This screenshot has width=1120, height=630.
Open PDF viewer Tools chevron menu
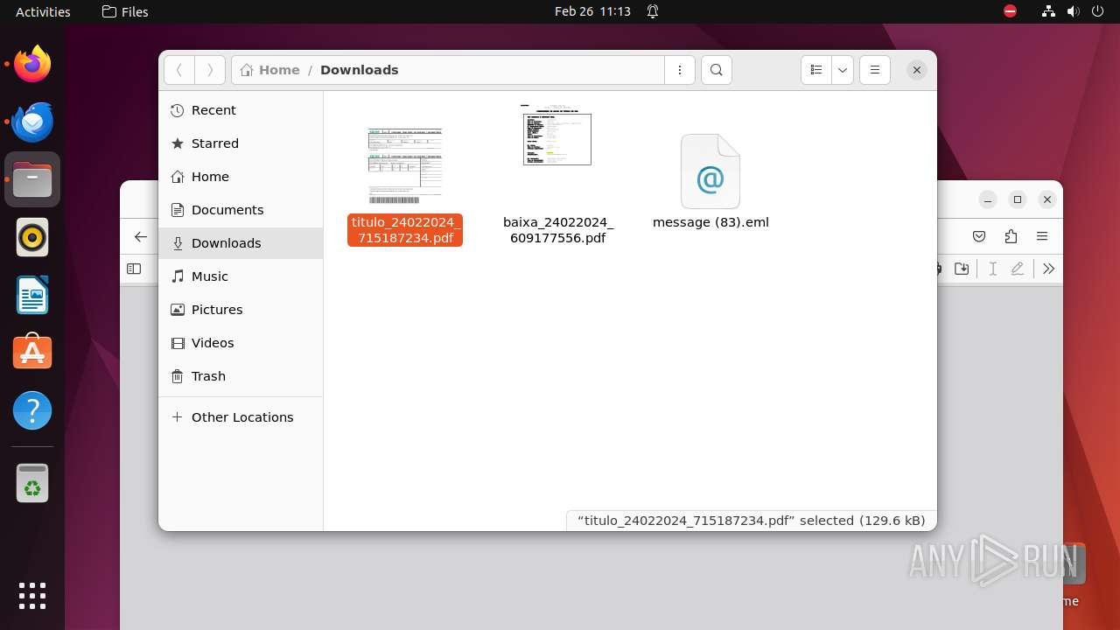1048,269
